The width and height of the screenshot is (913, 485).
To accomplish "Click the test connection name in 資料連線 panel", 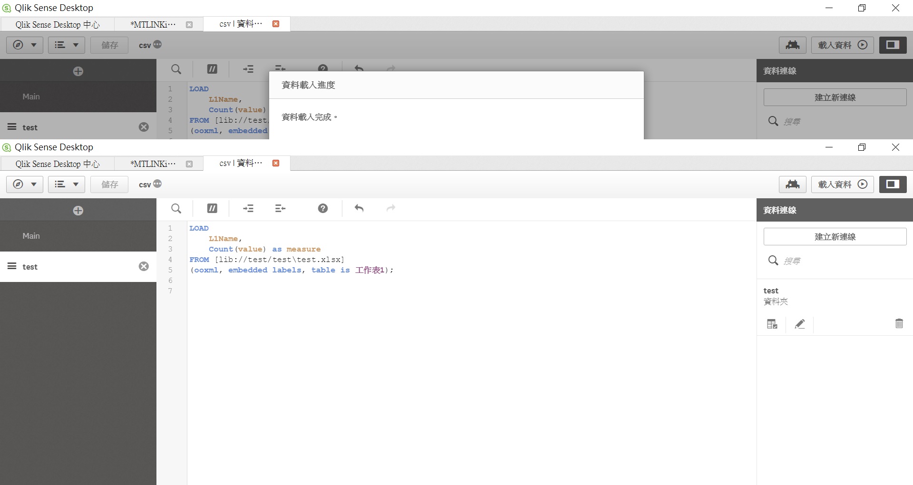I will (771, 291).
